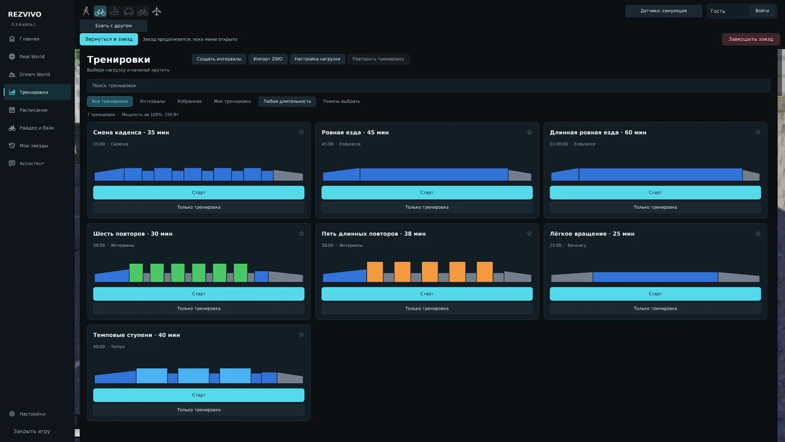Toggle favorite star on Пять длинных повторов

[x=529, y=234]
